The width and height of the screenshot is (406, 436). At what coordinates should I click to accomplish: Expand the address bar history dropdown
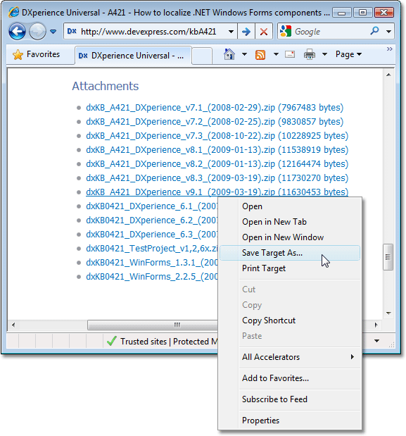click(231, 32)
